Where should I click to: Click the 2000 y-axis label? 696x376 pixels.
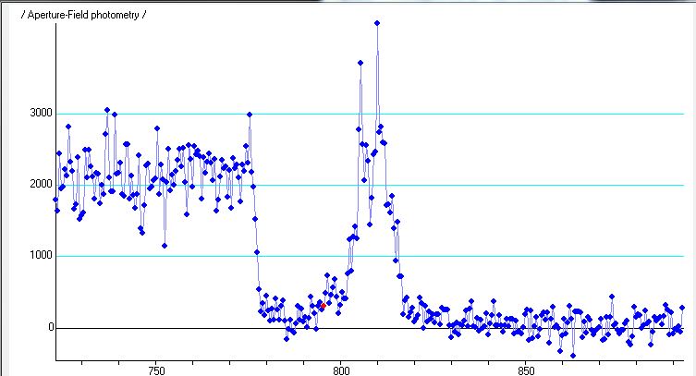tap(38, 185)
